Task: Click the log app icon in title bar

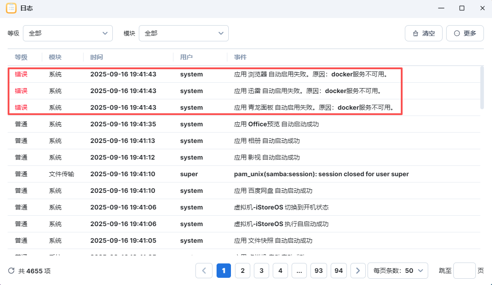Action: (x=11, y=9)
